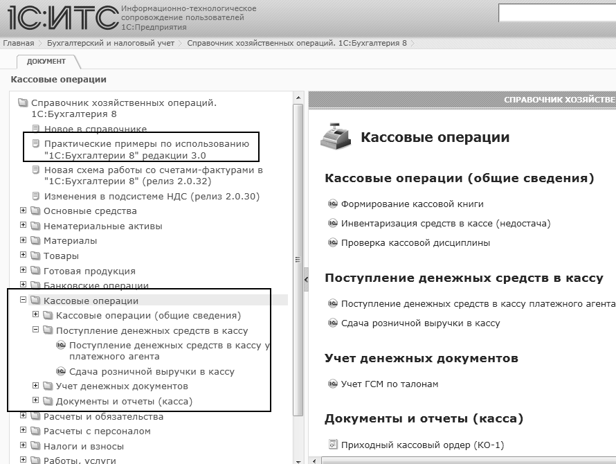Click folder icon of Готовая продукция
The image size is (616, 464).
coord(36,271)
